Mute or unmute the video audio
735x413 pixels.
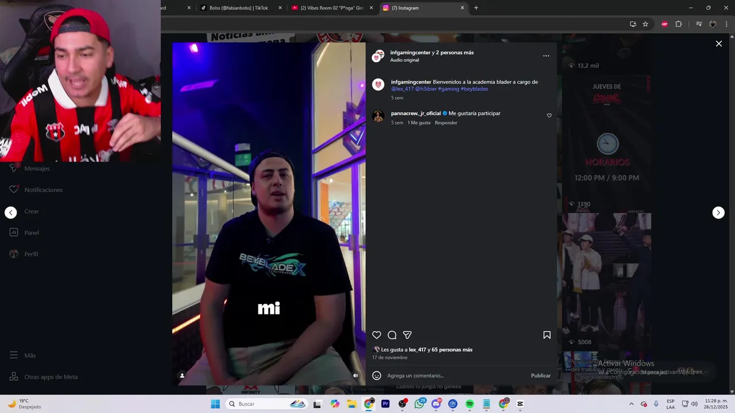pos(355,376)
